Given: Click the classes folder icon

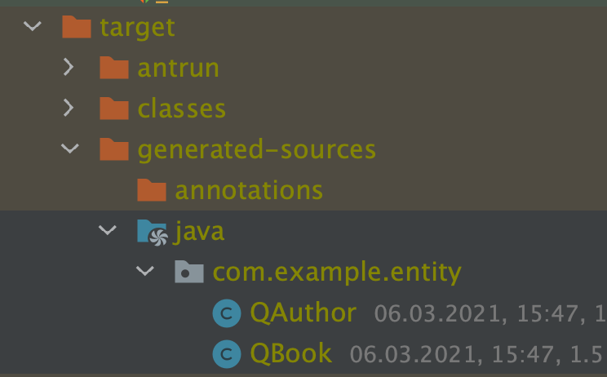Looking at the screenshot, I should [x=114, y=109].
